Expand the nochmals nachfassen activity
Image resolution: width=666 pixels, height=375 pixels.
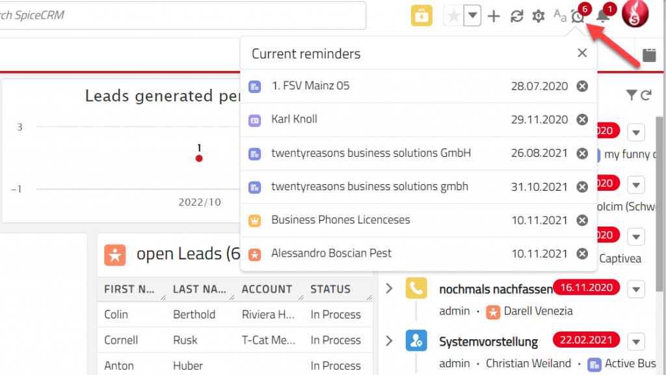389,288
